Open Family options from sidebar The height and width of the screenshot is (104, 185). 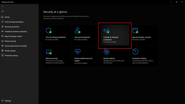tap(10, 51)
